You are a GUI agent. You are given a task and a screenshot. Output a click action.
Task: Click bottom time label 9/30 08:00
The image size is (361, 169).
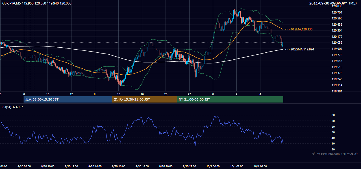click(x=24, y=166)
